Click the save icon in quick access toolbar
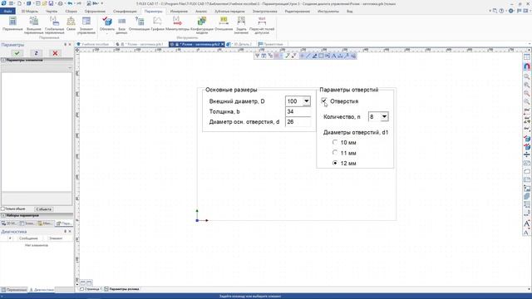The height and width of the screenshot is (299, 532). point(51,3)
